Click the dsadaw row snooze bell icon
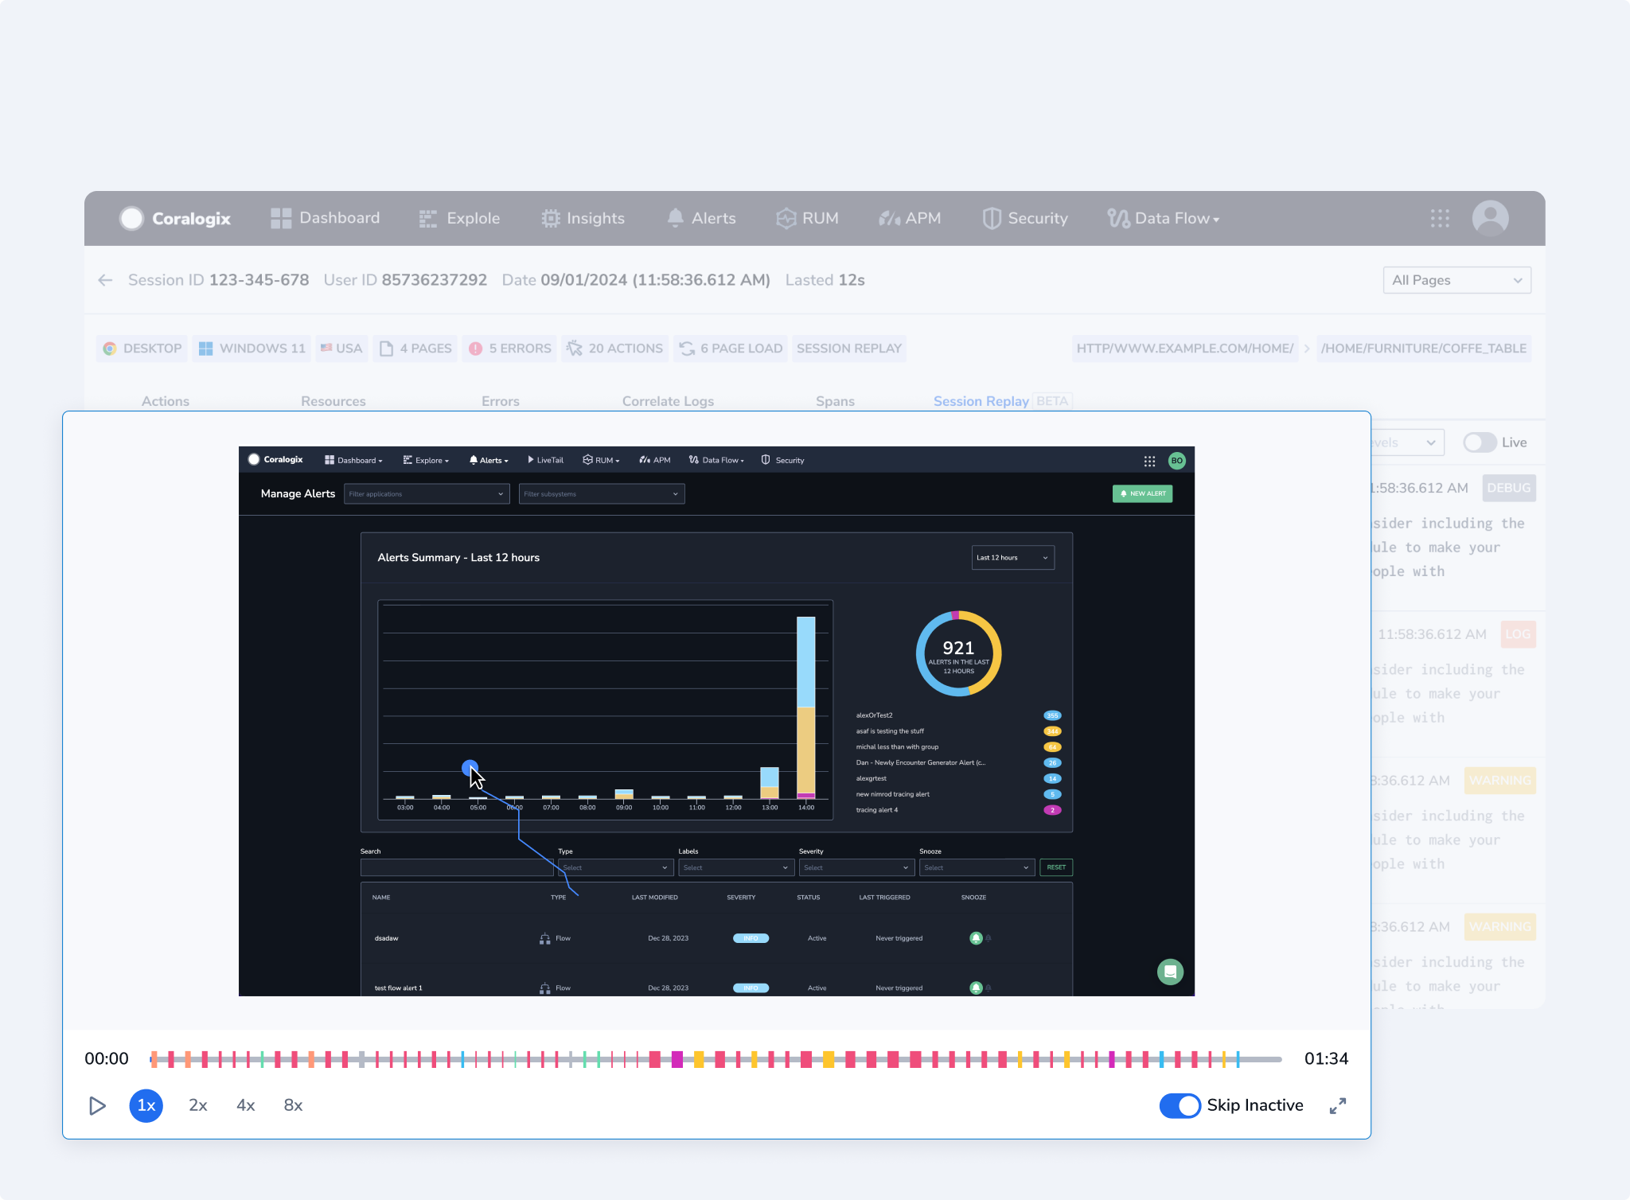The width and height of the screenshot is (1630, 1200). tap(976, 938)
